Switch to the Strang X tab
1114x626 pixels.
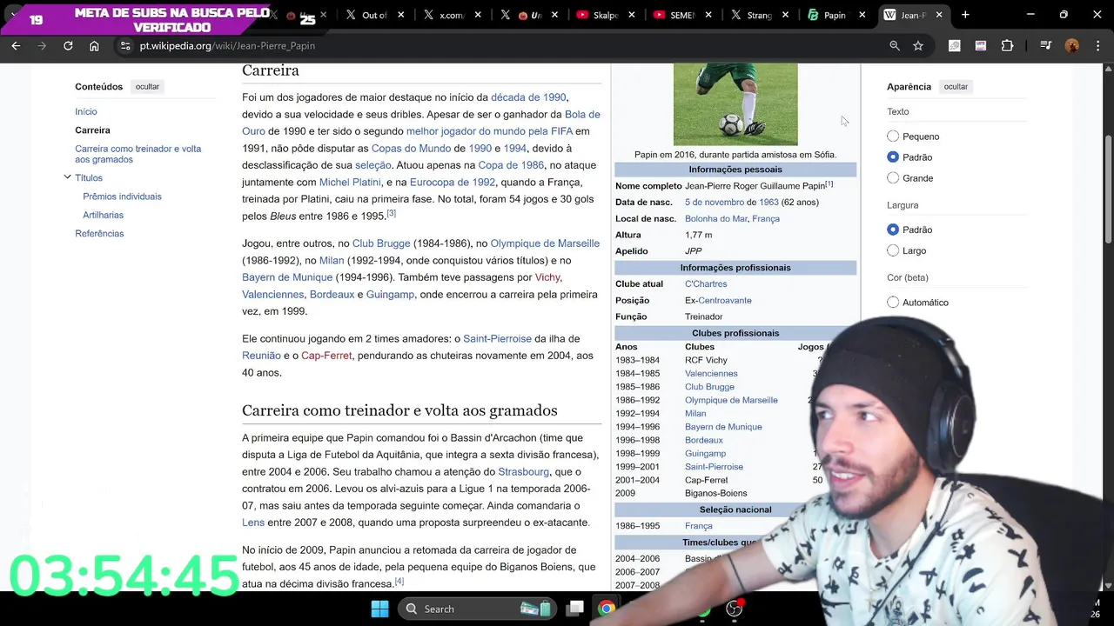tap(758, 15)
